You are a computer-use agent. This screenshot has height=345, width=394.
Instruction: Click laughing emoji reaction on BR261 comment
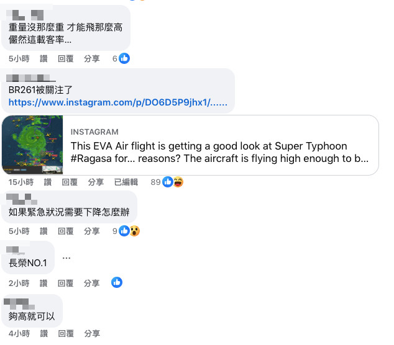[178, 182]
